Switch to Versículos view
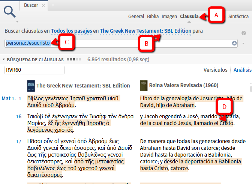 click(x=215, y=70)
